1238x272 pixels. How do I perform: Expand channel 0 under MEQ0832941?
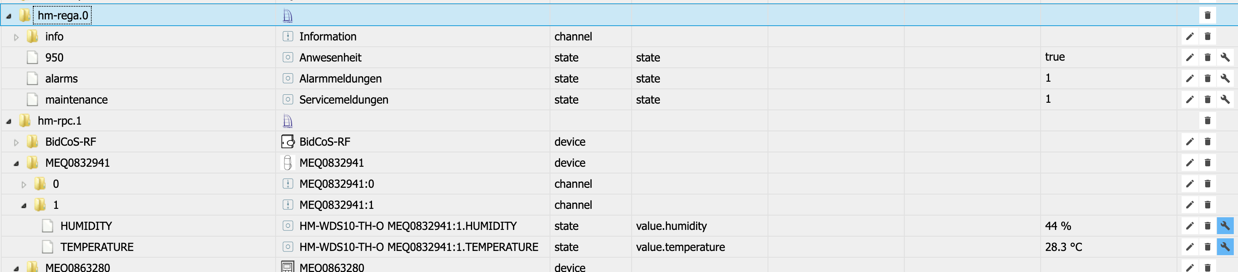(x=24, y=184)
